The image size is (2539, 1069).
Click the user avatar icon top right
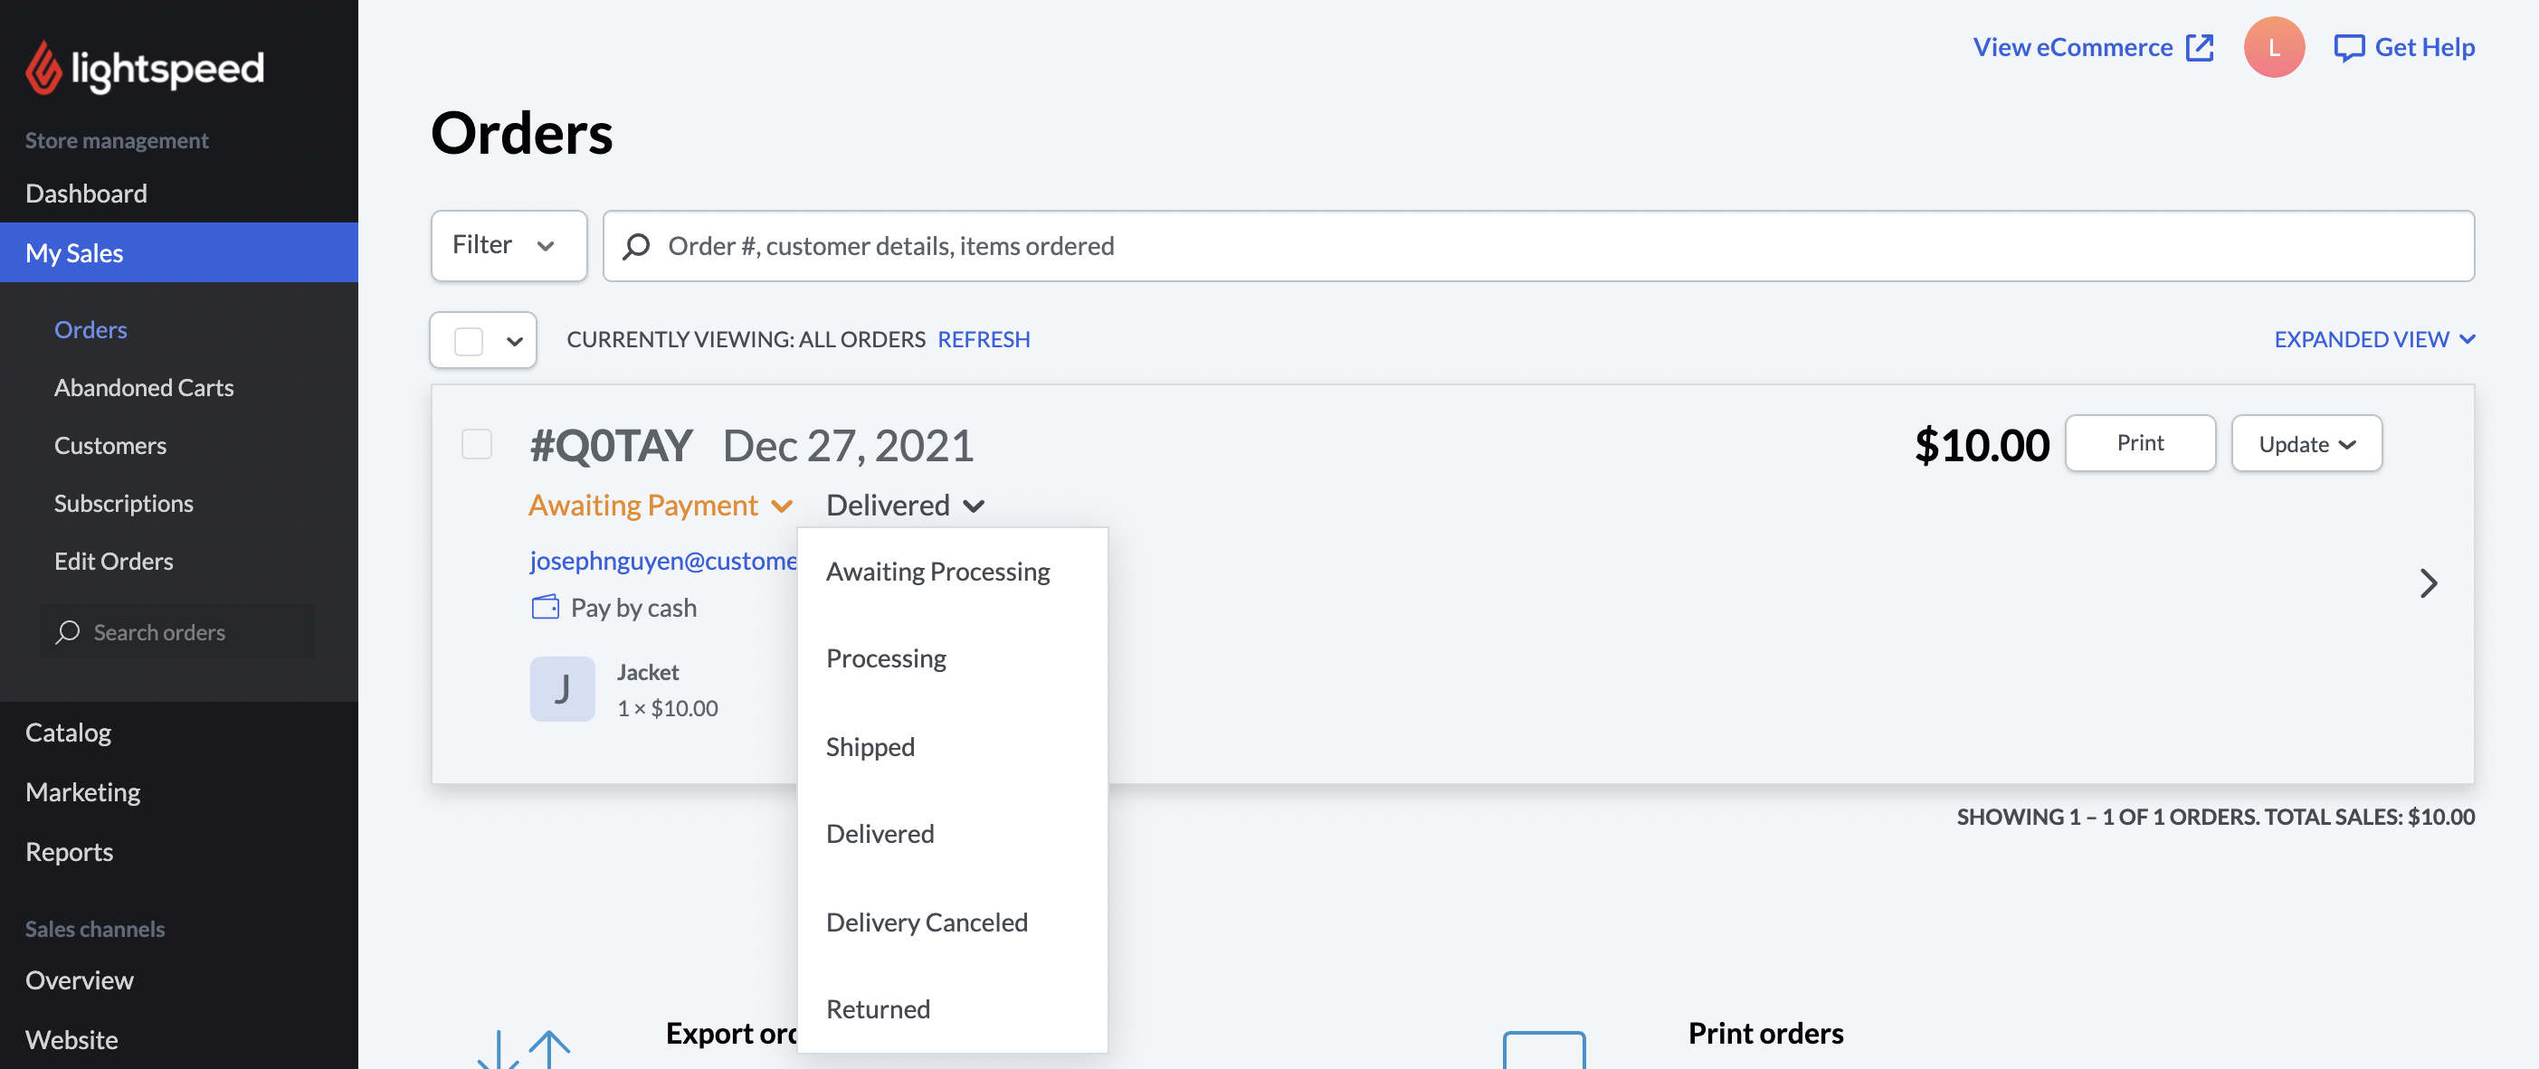(2275, 47)
